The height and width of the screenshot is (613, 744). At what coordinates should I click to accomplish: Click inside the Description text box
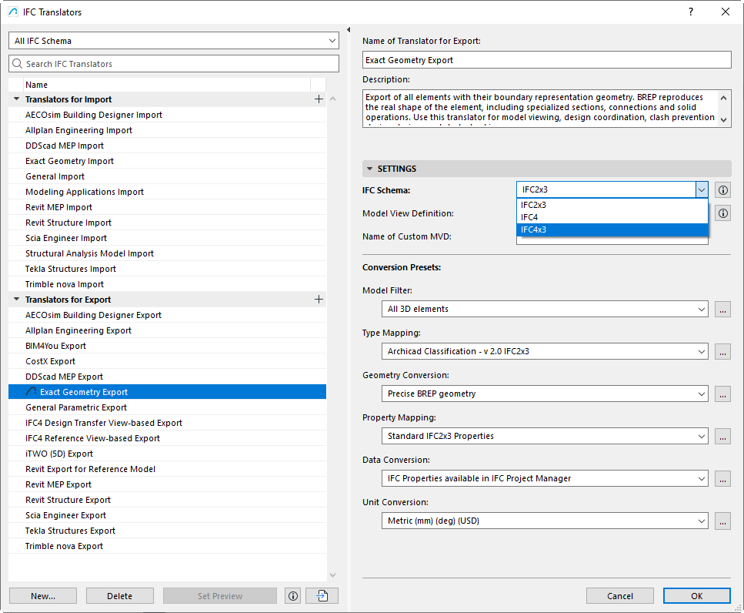(x=540, y=109)
